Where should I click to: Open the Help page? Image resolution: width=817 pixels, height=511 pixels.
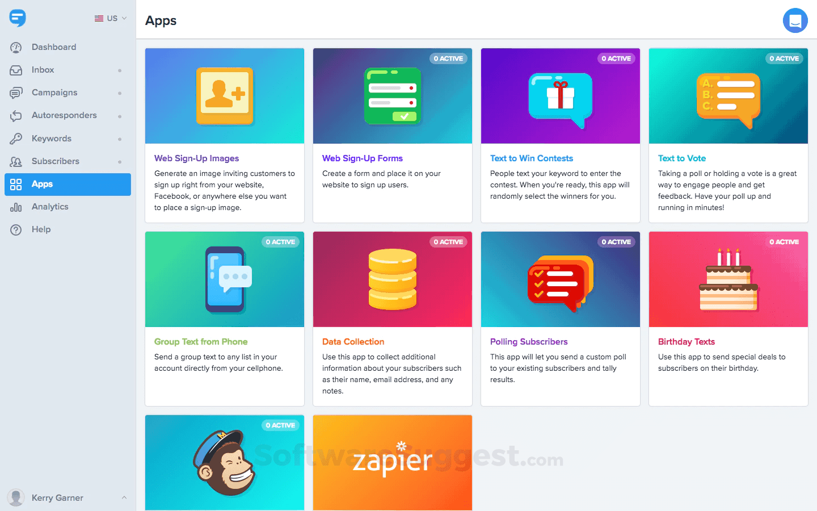[41, 229]
